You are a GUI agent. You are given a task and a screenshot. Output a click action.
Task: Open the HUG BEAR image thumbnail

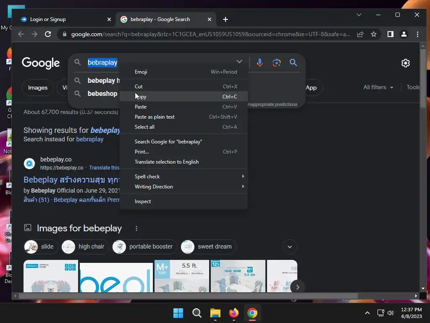pos(238,276)
